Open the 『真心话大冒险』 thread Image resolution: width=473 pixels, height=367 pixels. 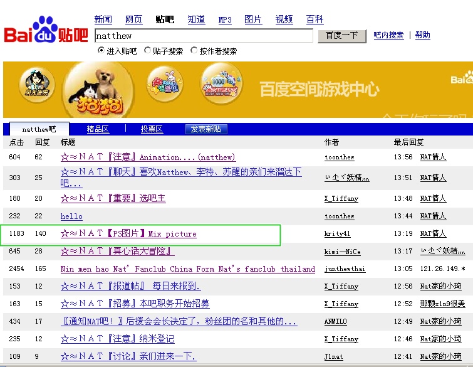(117, 251)
